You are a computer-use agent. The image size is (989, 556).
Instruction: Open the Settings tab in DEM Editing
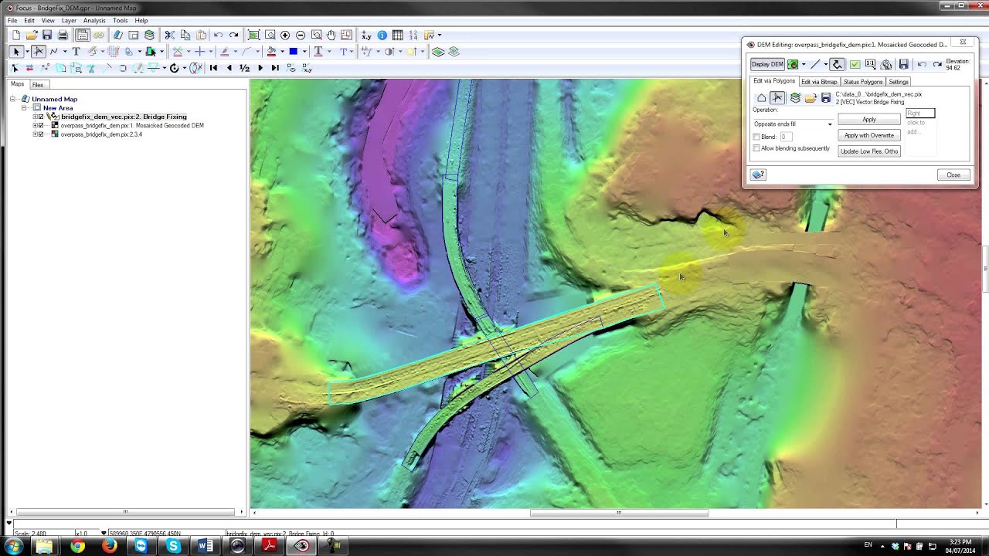coord(899,82)
